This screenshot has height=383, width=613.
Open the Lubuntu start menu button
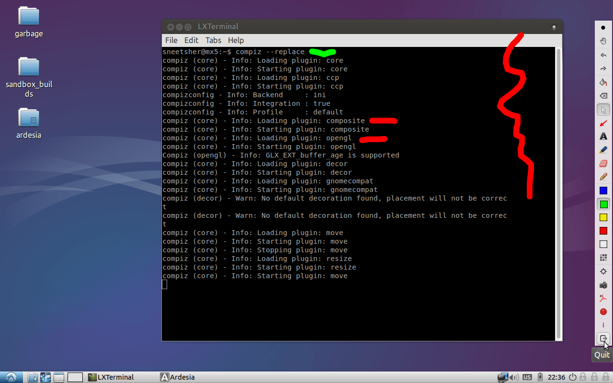pyautogui.click(x=11, y=377)
